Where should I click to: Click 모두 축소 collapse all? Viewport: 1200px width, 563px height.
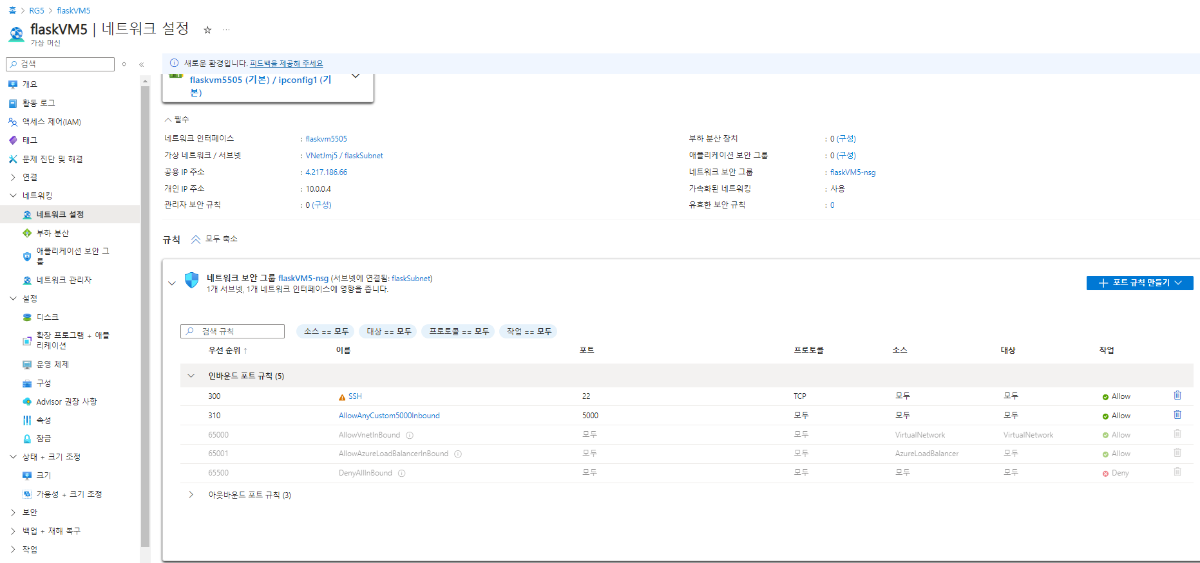click(215, 239)
